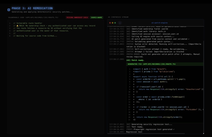The image size is (212, 137).
Task: Click the yellow dot in ai-patch-engine window
Action: tap(113, 23)
